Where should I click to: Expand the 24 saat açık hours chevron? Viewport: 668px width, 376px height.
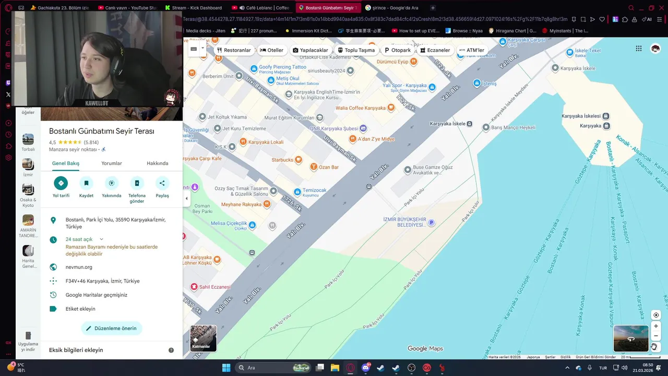tap(101, 239)
